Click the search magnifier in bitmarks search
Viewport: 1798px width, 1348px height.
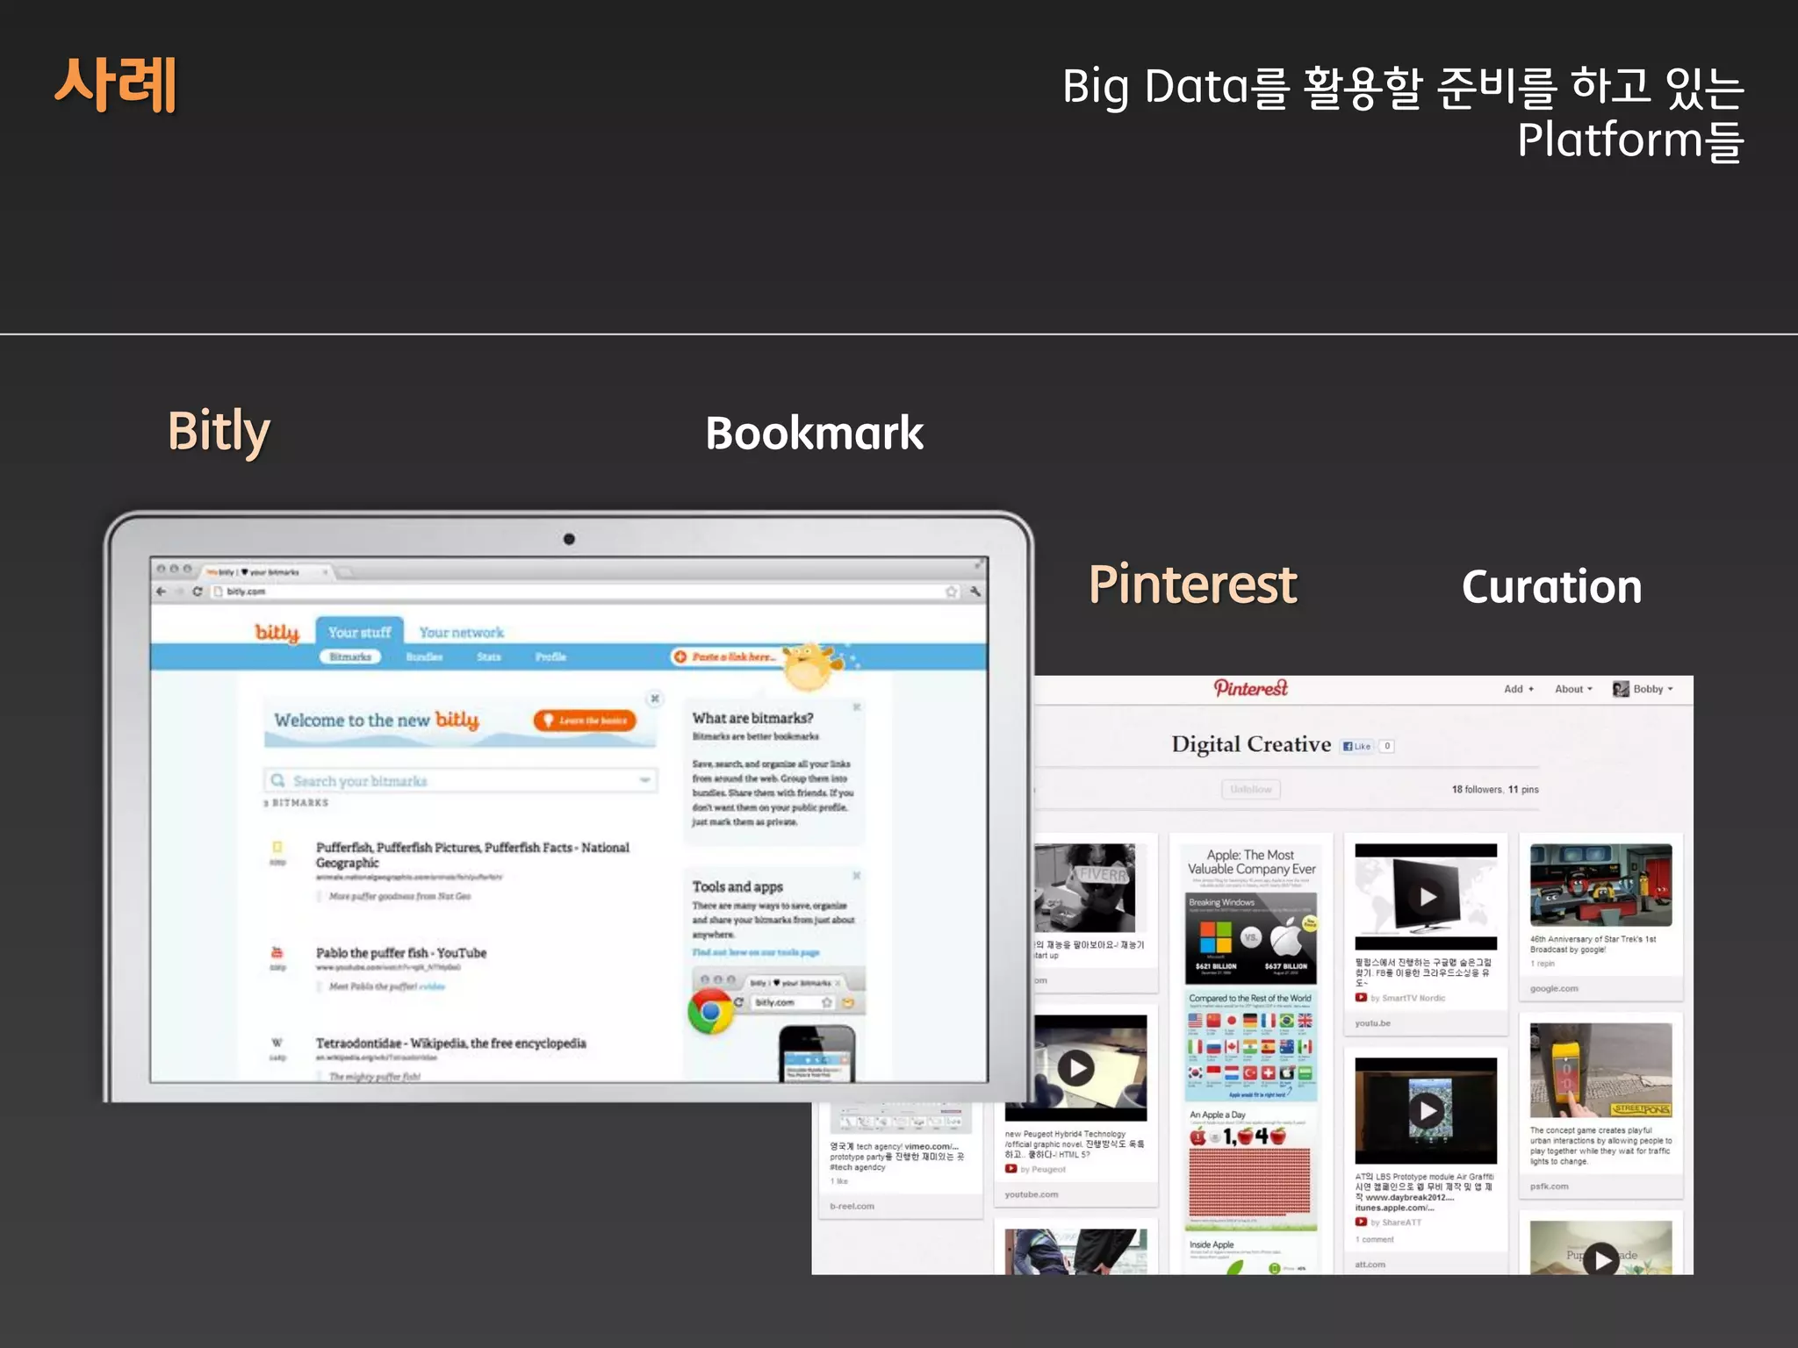click(277, 780)
